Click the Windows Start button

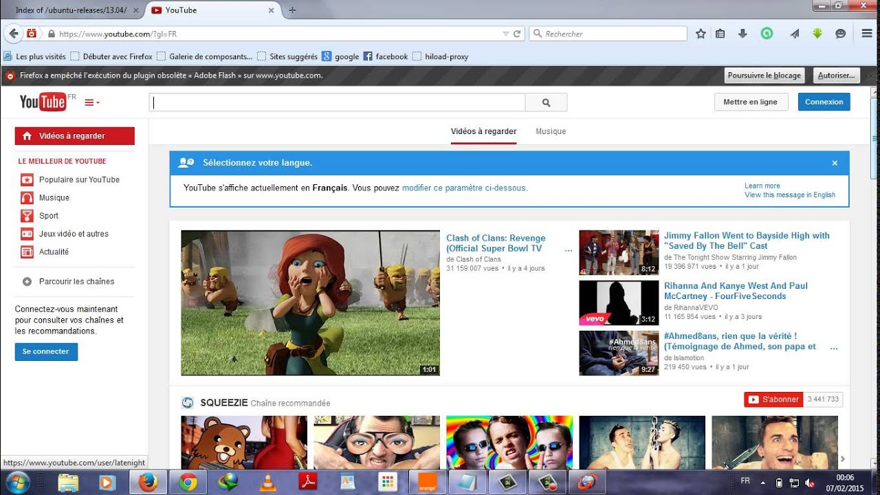coord(17,483)
